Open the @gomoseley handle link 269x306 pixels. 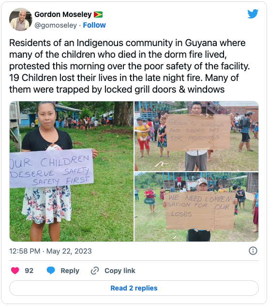tap(56, 25)
